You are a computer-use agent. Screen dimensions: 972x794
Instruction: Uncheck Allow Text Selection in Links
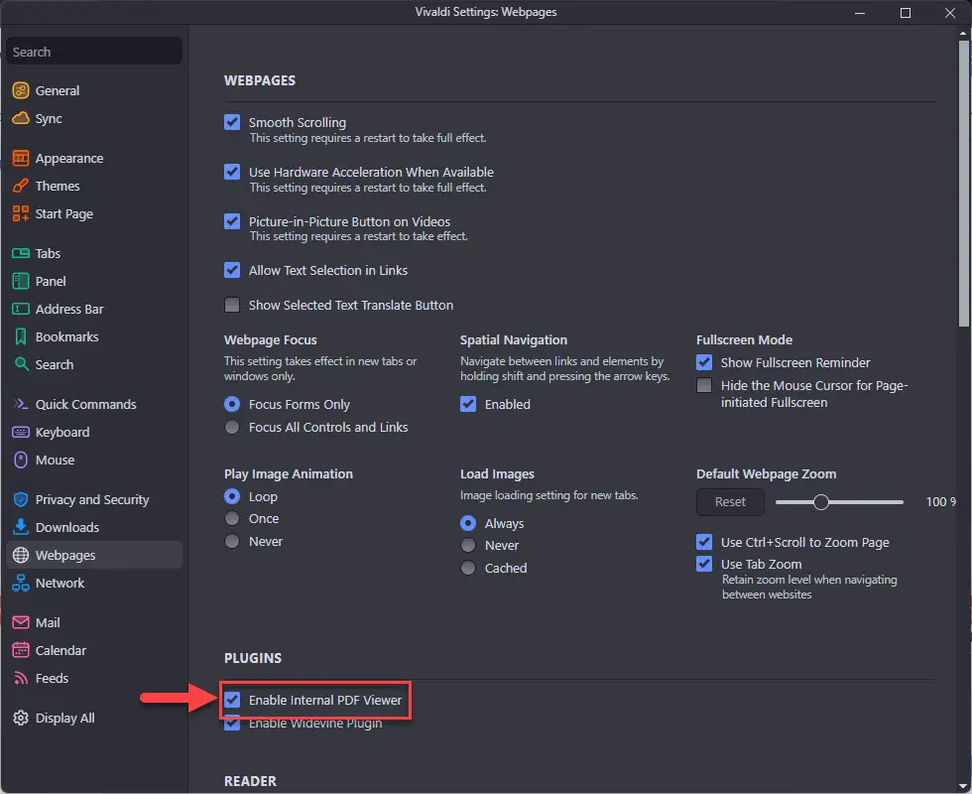tap(232, 270)
